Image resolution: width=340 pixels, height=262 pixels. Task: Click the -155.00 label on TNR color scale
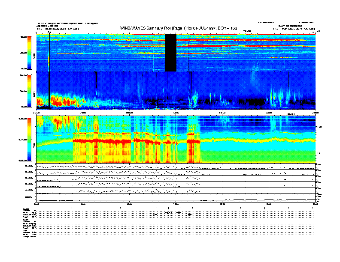[x=22, y=161]
